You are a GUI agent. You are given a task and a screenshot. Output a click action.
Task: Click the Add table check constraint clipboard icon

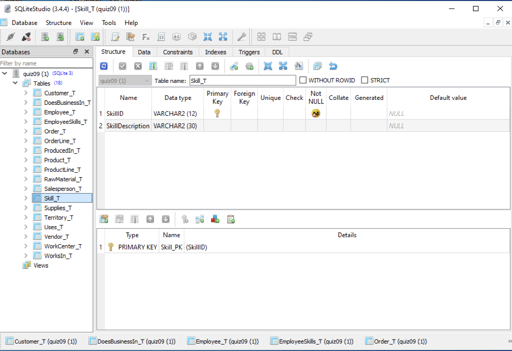tap(231, 219)
